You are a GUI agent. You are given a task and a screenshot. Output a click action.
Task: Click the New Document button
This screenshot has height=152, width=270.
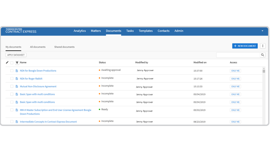pos(245,46)
